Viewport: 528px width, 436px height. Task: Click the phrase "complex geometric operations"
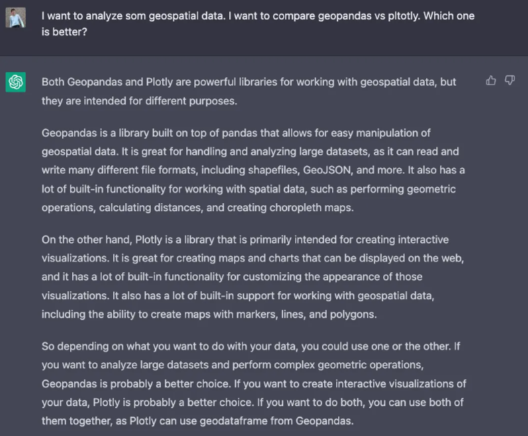[353, 365]
